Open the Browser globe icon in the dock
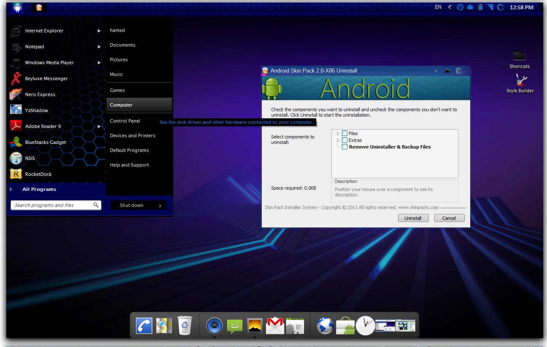547x347 pixels. click(x=325, y=325)
